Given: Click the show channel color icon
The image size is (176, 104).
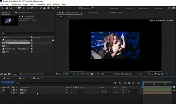Looking at the screenshot, I should pos(98,74).
